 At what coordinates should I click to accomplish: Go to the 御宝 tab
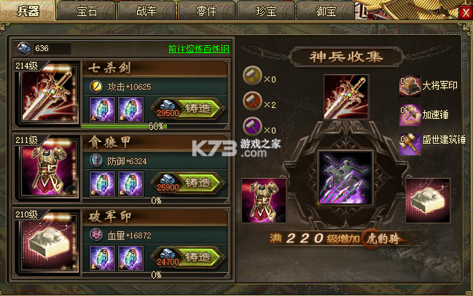pyautogui.click(x=326, y=11)
